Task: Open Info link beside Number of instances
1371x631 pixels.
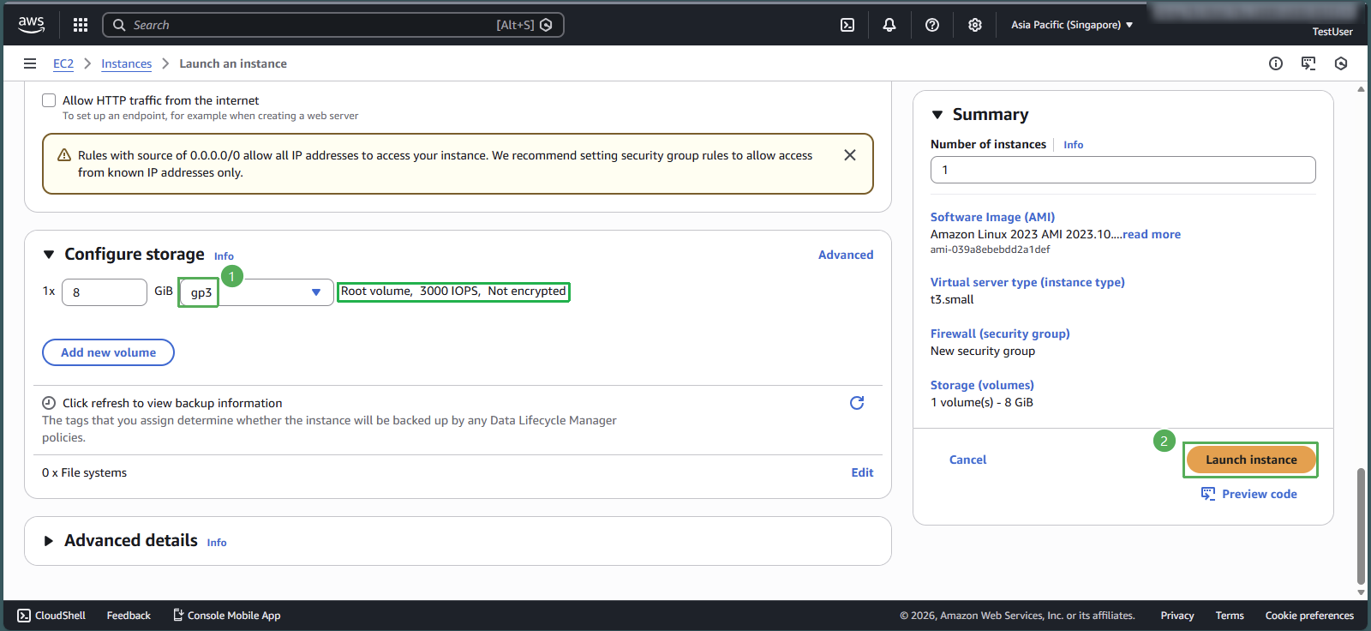Action: (x=1073, y=145)
